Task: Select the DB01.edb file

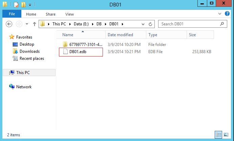Action: tap(78, 52)
